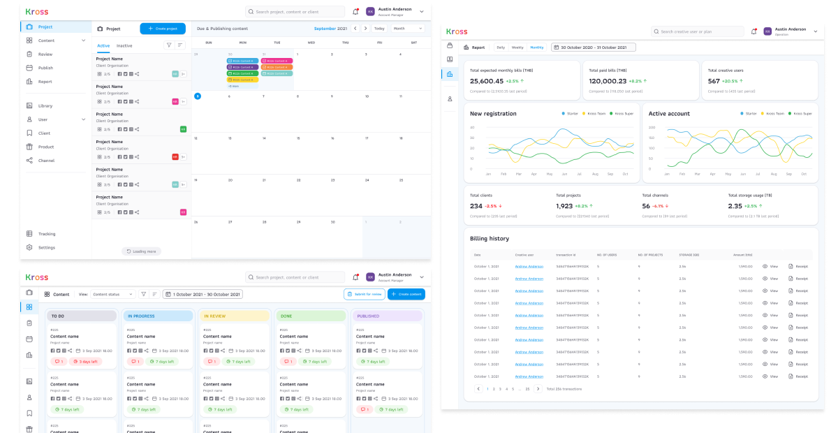Click the green KK member avatar in the project list
838x433 pixels.
coord(183,129)
